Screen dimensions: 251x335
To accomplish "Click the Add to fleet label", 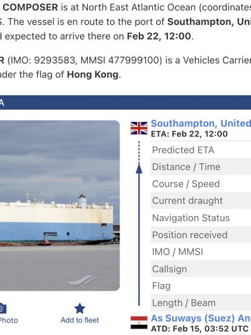I will point(79,320).
